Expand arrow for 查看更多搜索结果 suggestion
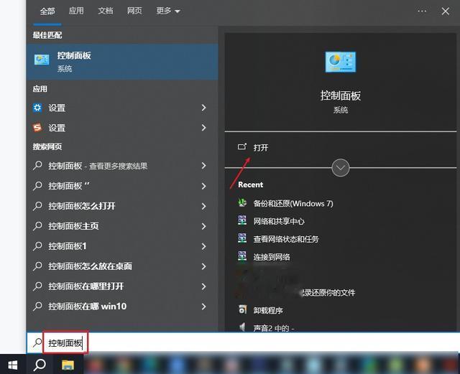 coord(204,166)
